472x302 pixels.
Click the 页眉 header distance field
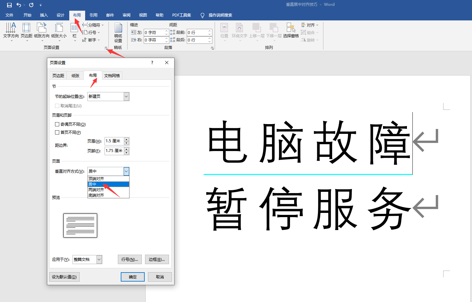pos(114,141)
